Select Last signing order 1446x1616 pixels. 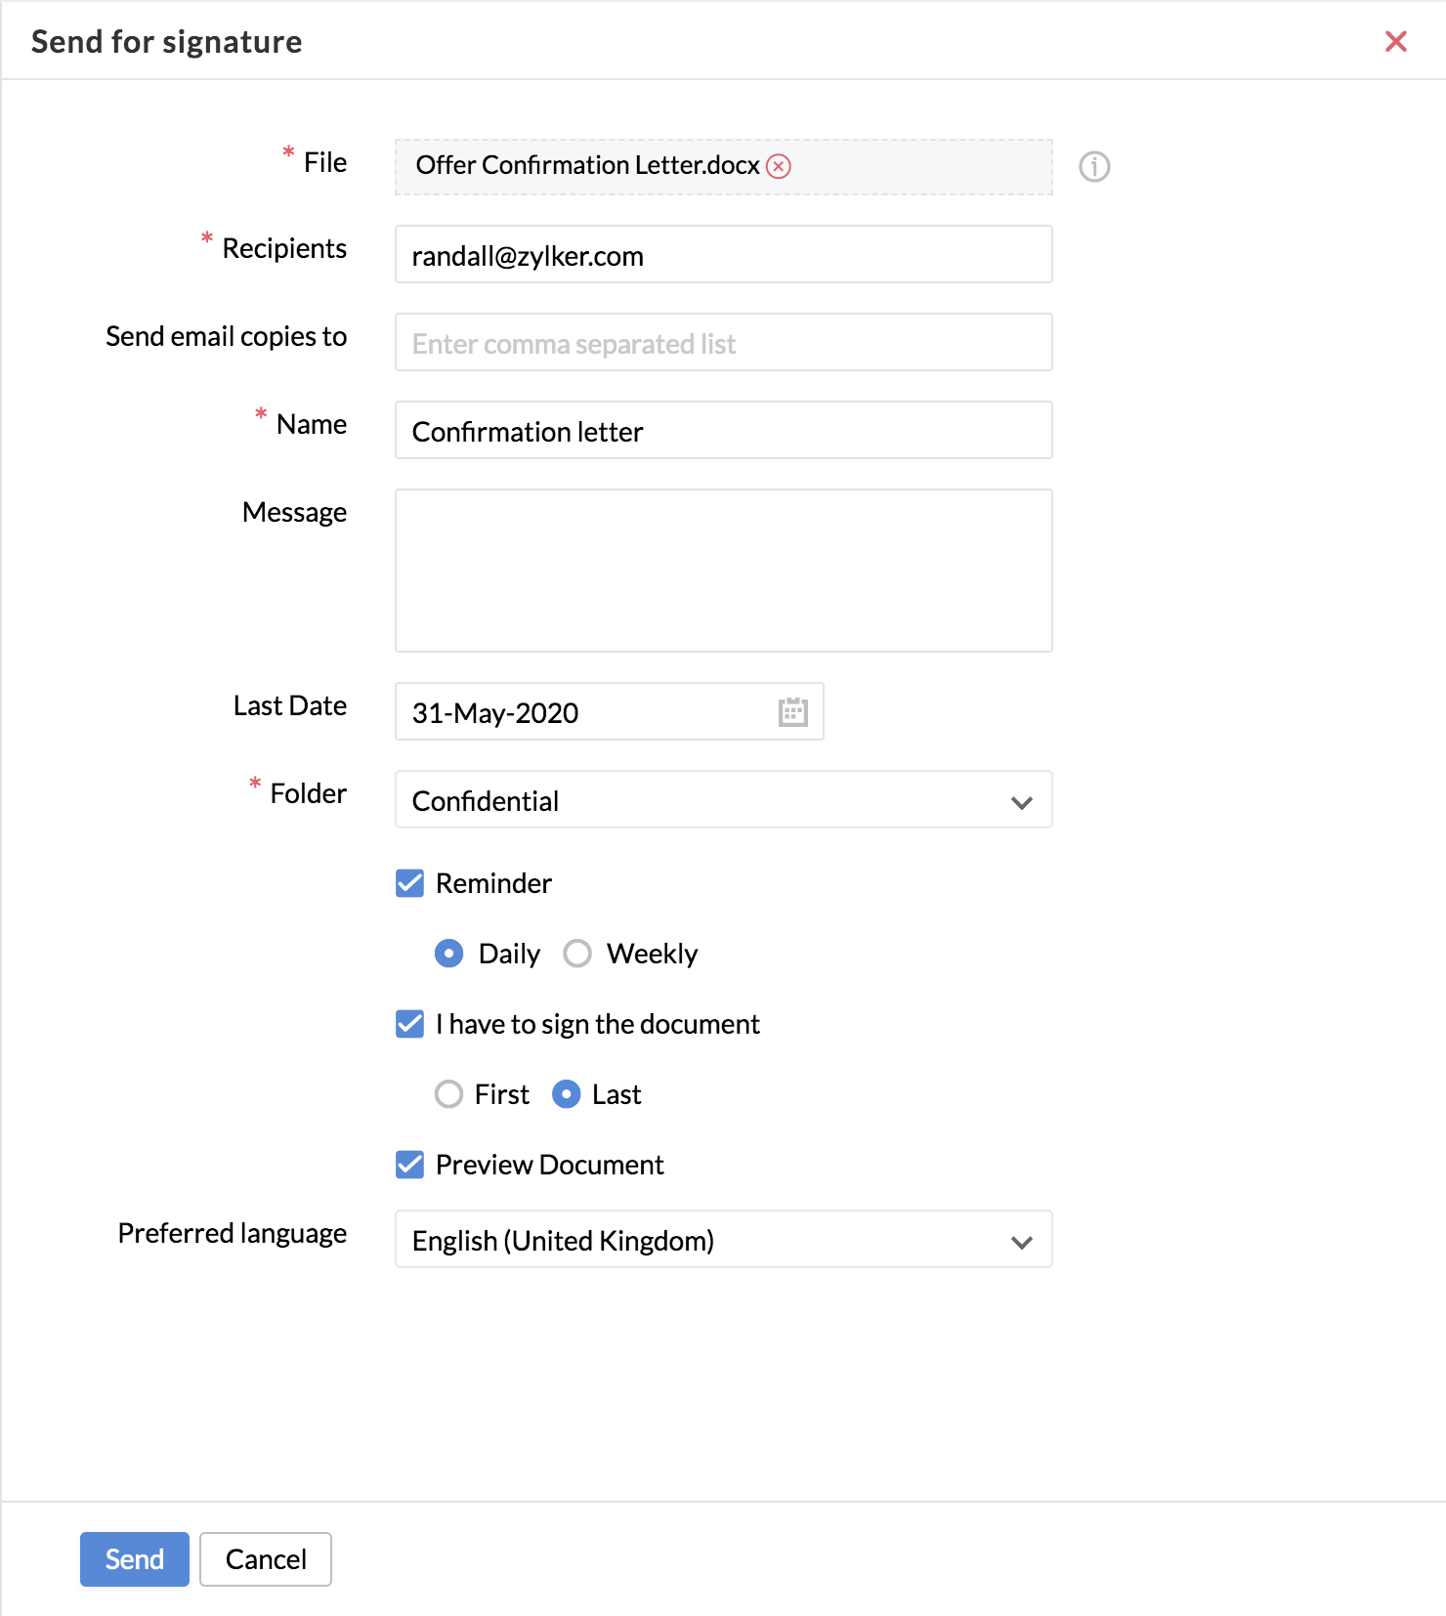tap(567, 1094)
